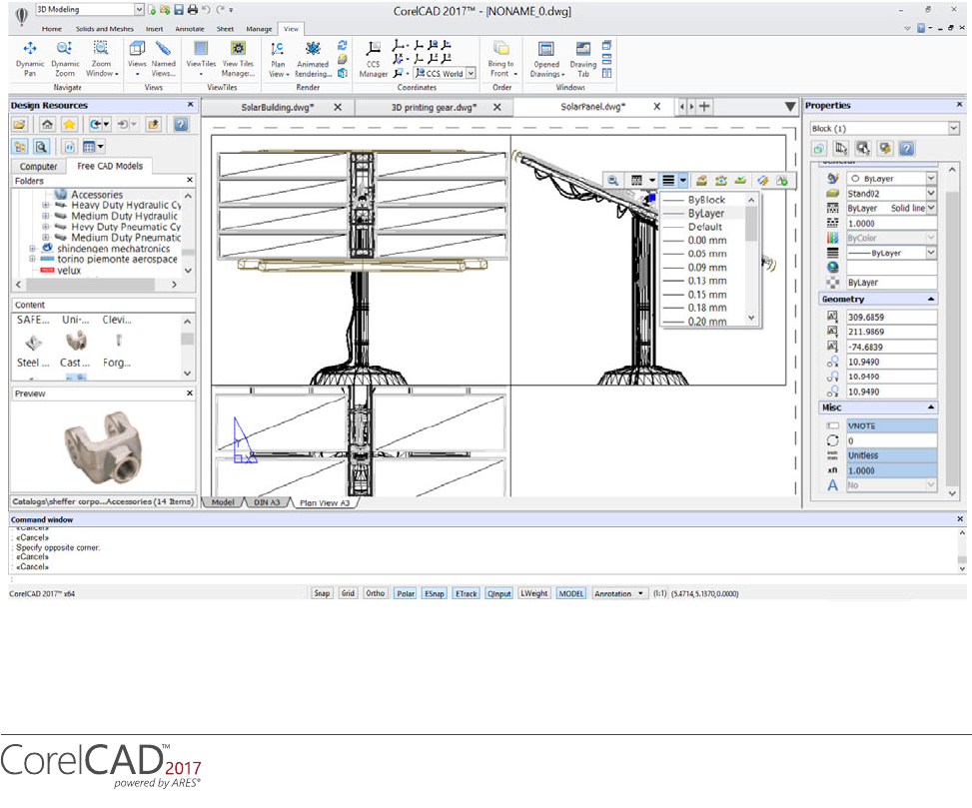Open the ByColor color field
This screenshot has width=972, height=808.
(891, 238)
